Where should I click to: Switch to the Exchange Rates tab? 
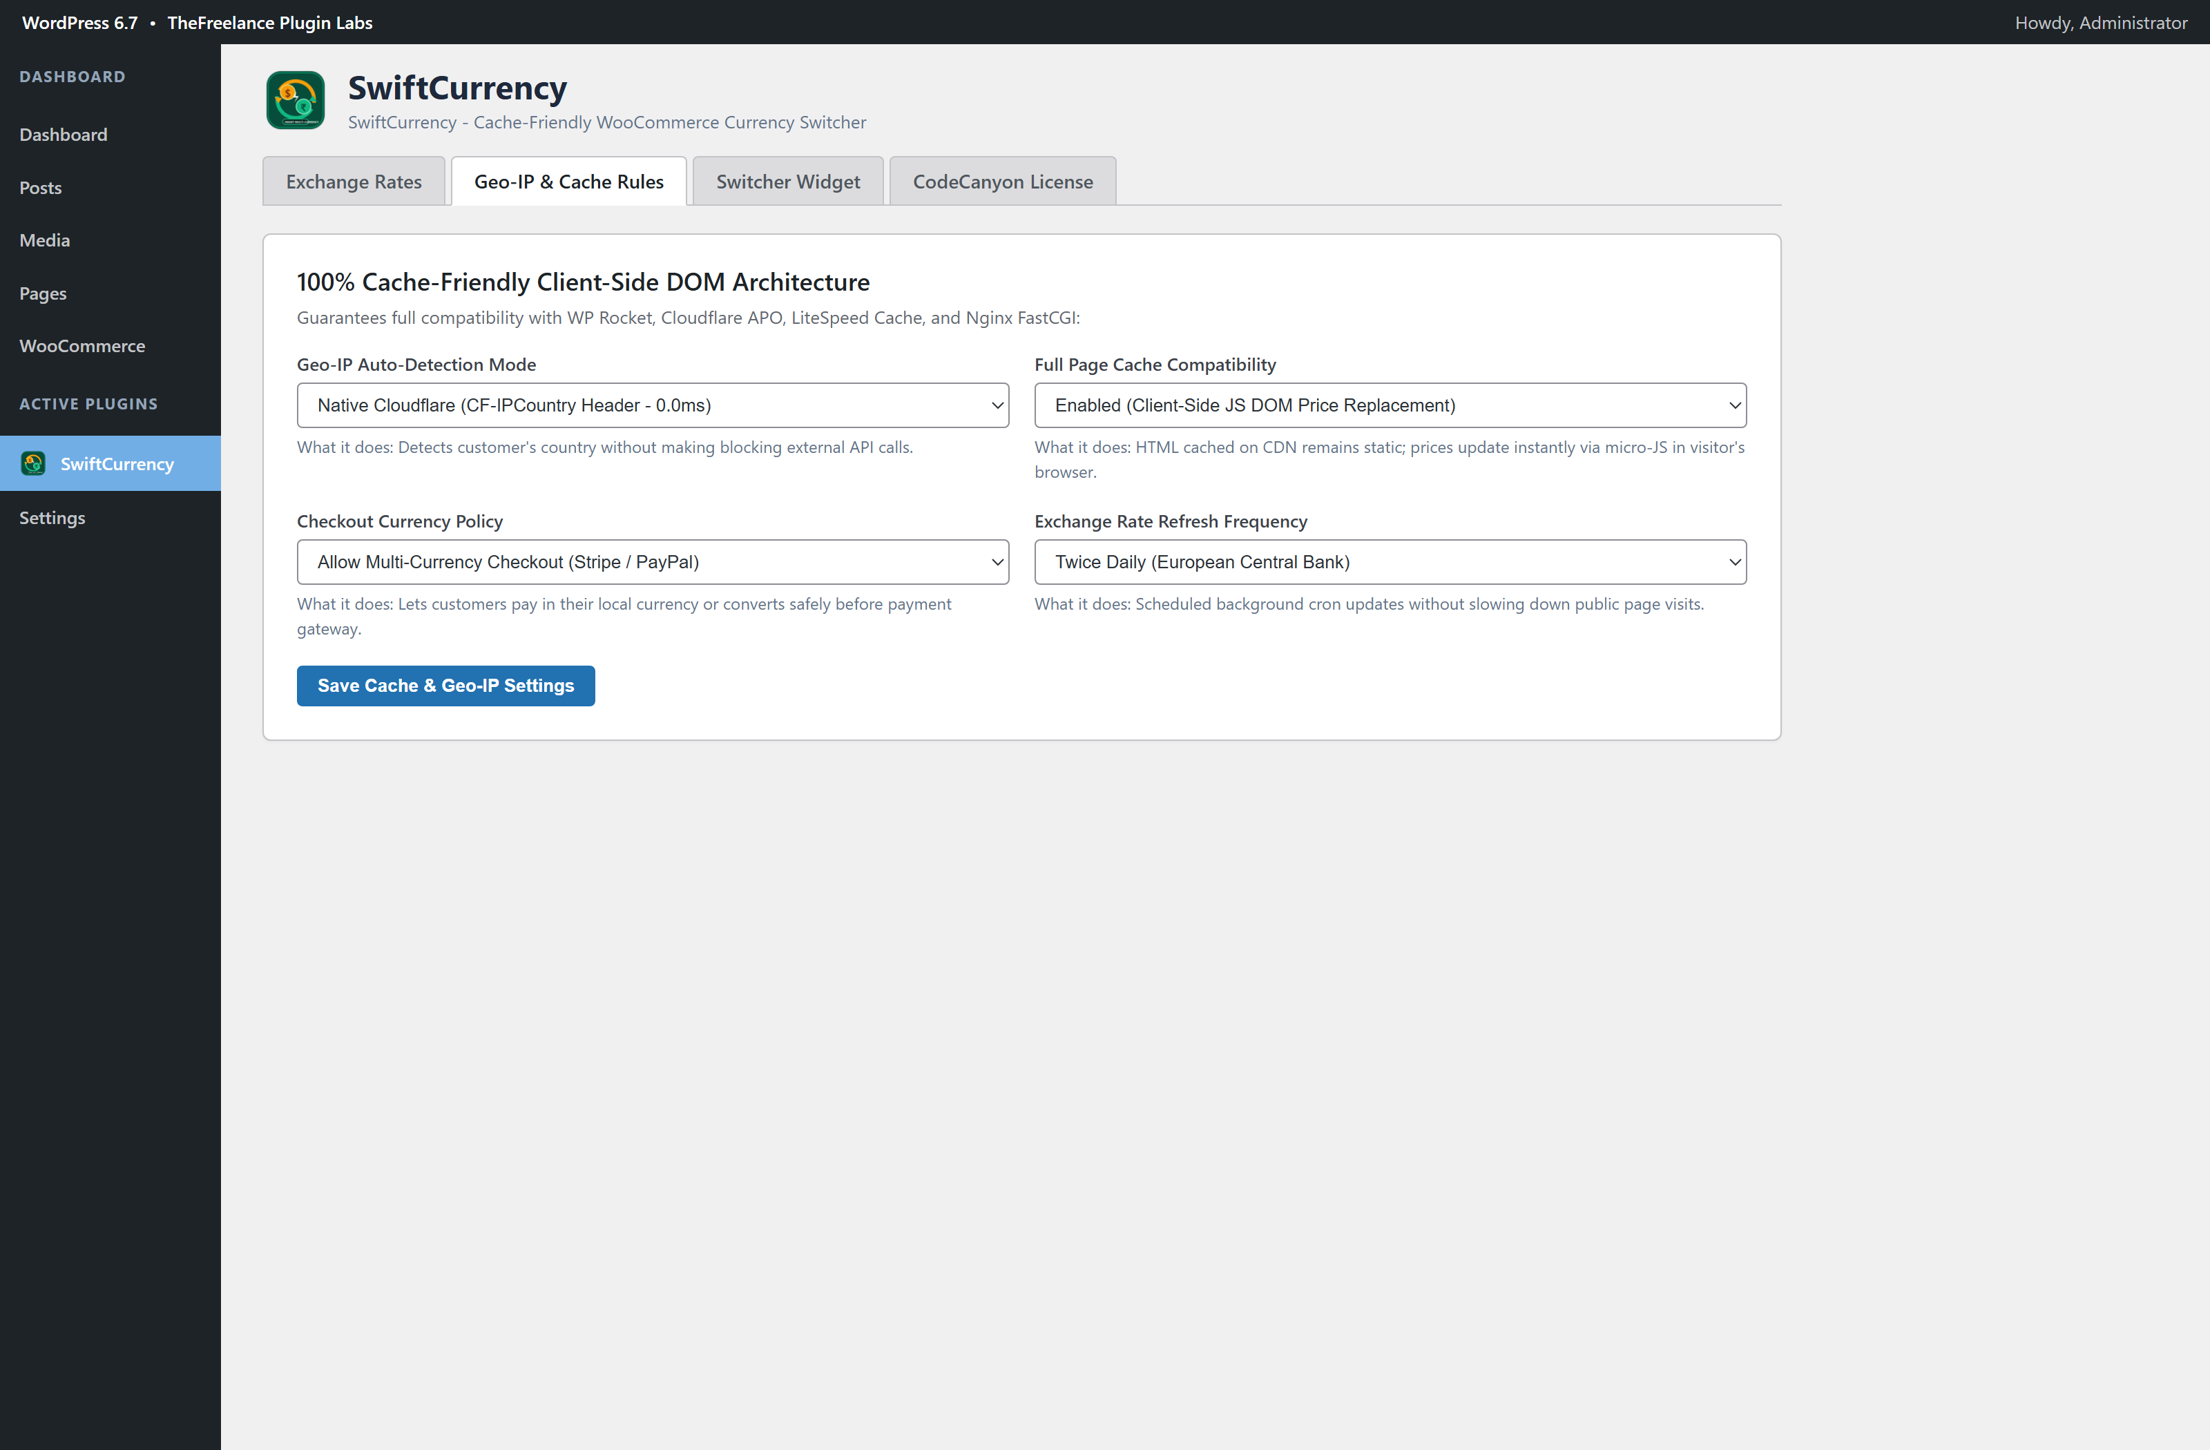354,181
